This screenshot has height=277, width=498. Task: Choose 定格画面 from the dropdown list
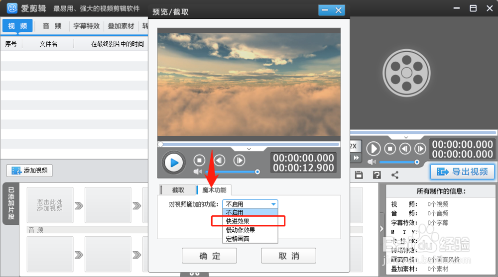click(250, 239)
